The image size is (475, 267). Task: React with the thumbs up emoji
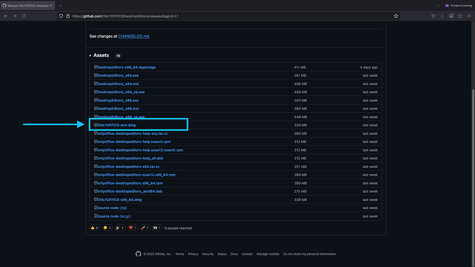[95, 228]
